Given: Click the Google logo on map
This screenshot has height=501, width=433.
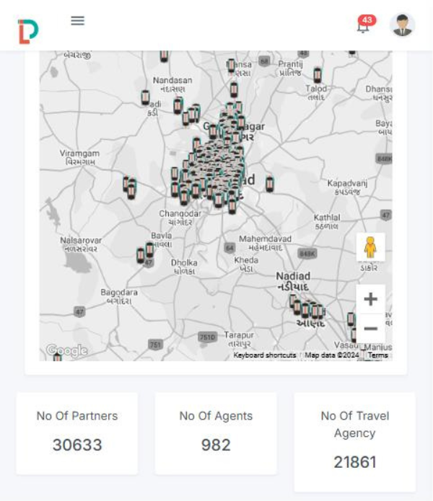Looking at the screenshot, I should pos(66,351).
